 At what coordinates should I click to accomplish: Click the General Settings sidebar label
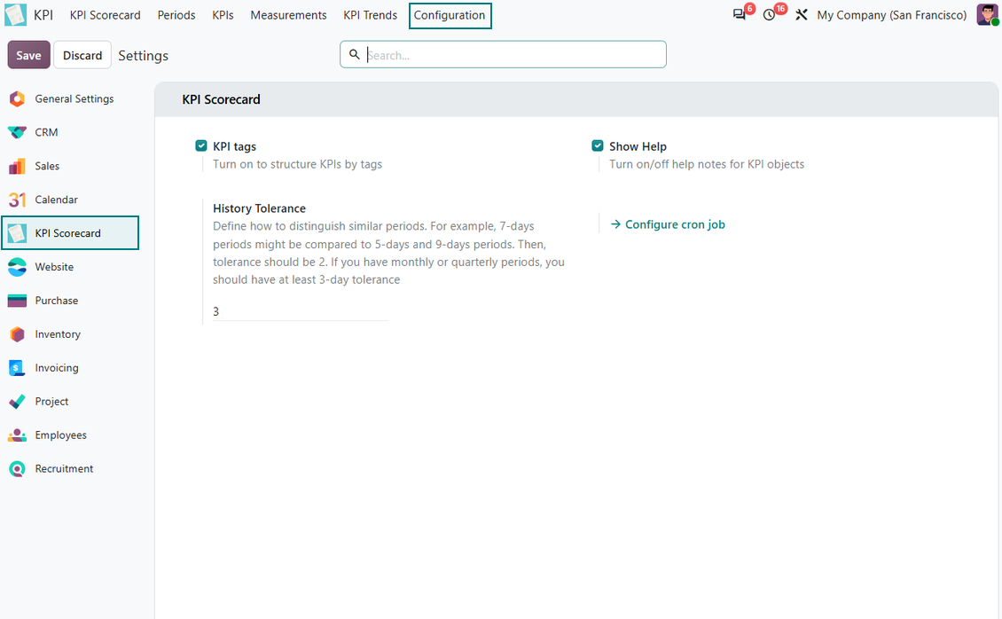tap(74, 99)
